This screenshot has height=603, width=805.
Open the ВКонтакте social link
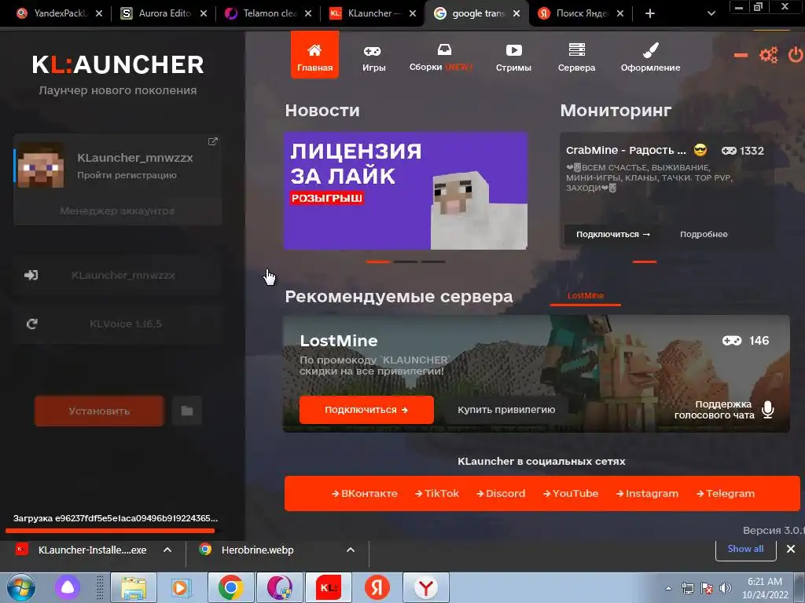click(365, 493)
